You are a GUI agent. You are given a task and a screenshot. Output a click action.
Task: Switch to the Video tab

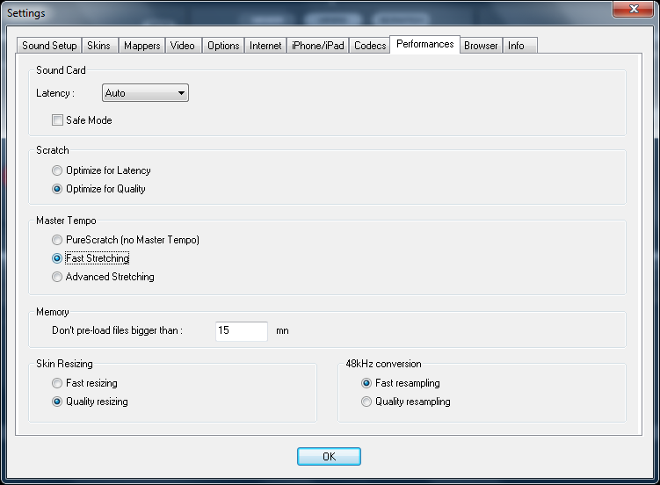tap(183, 46)
